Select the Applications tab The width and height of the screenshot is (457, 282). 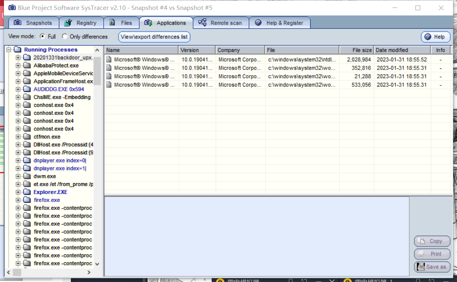click(x=166, y=23)
